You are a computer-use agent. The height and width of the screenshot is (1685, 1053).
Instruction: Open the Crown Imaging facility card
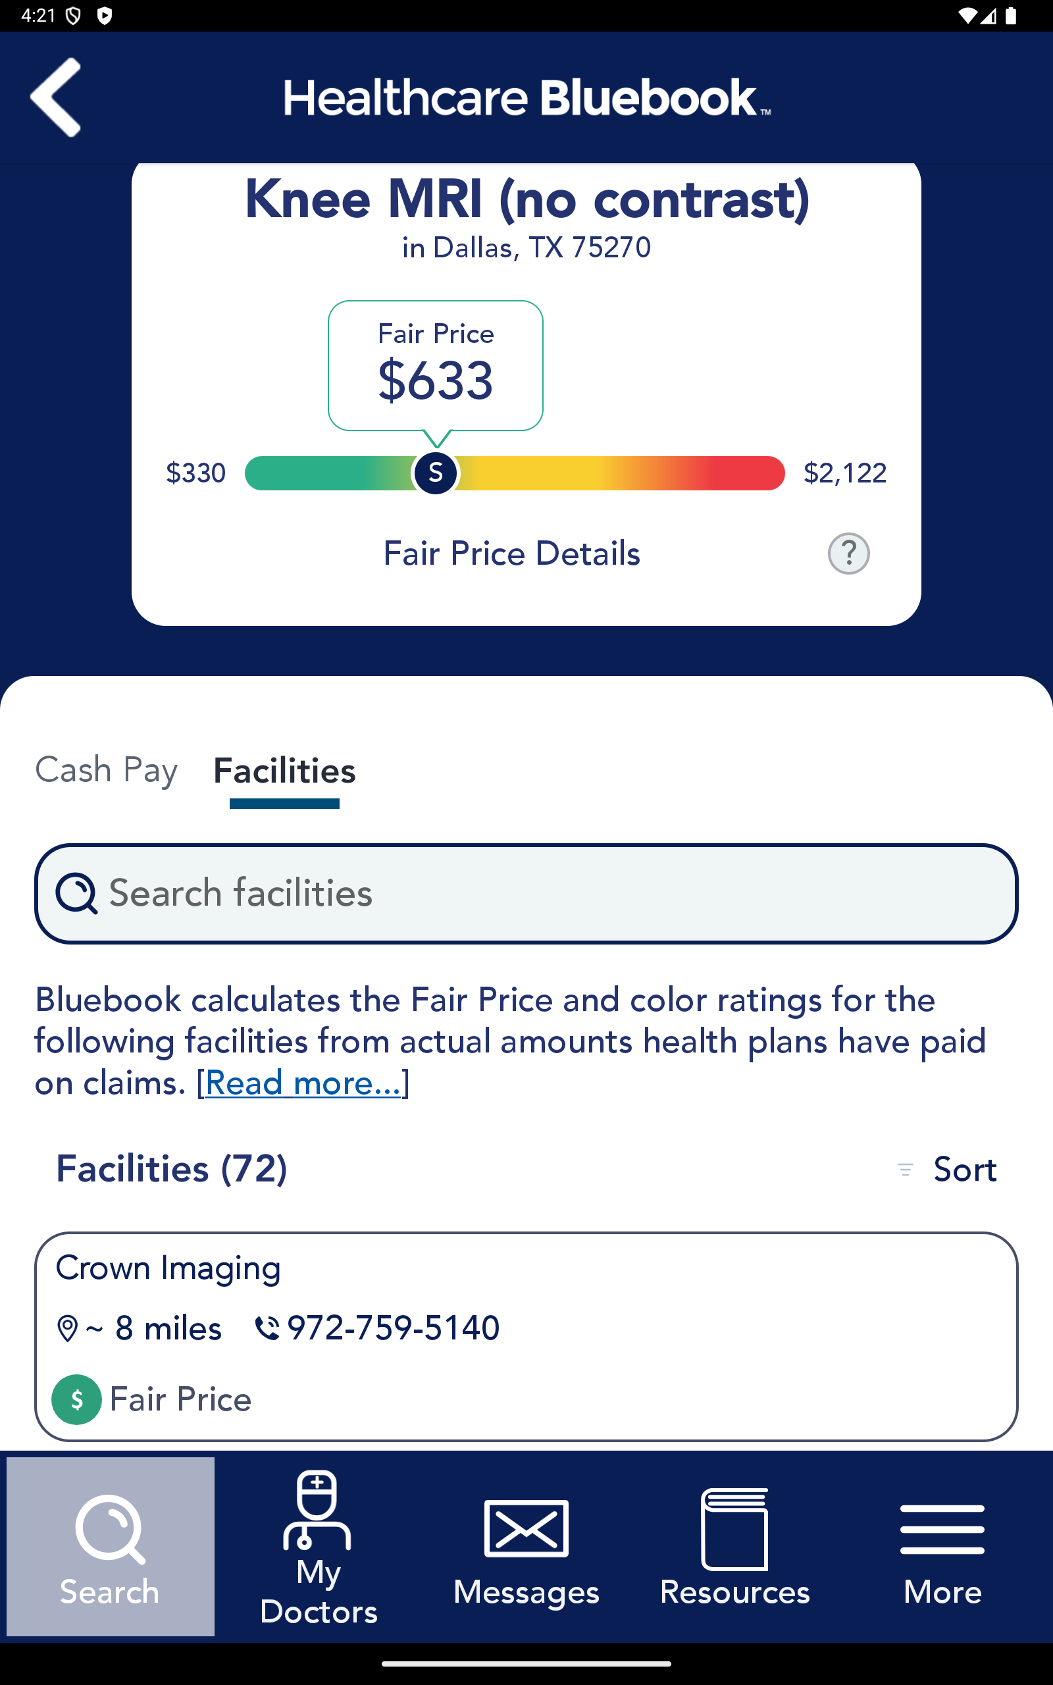coord(526,1335)
